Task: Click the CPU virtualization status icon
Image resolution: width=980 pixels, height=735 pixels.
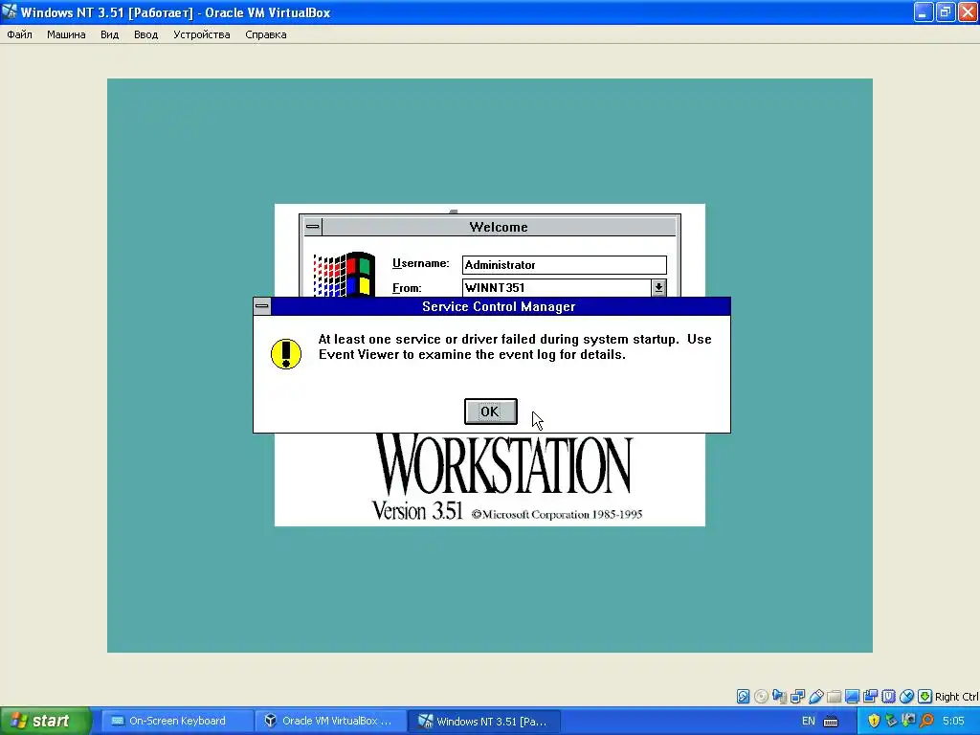Action: point(888,697)
